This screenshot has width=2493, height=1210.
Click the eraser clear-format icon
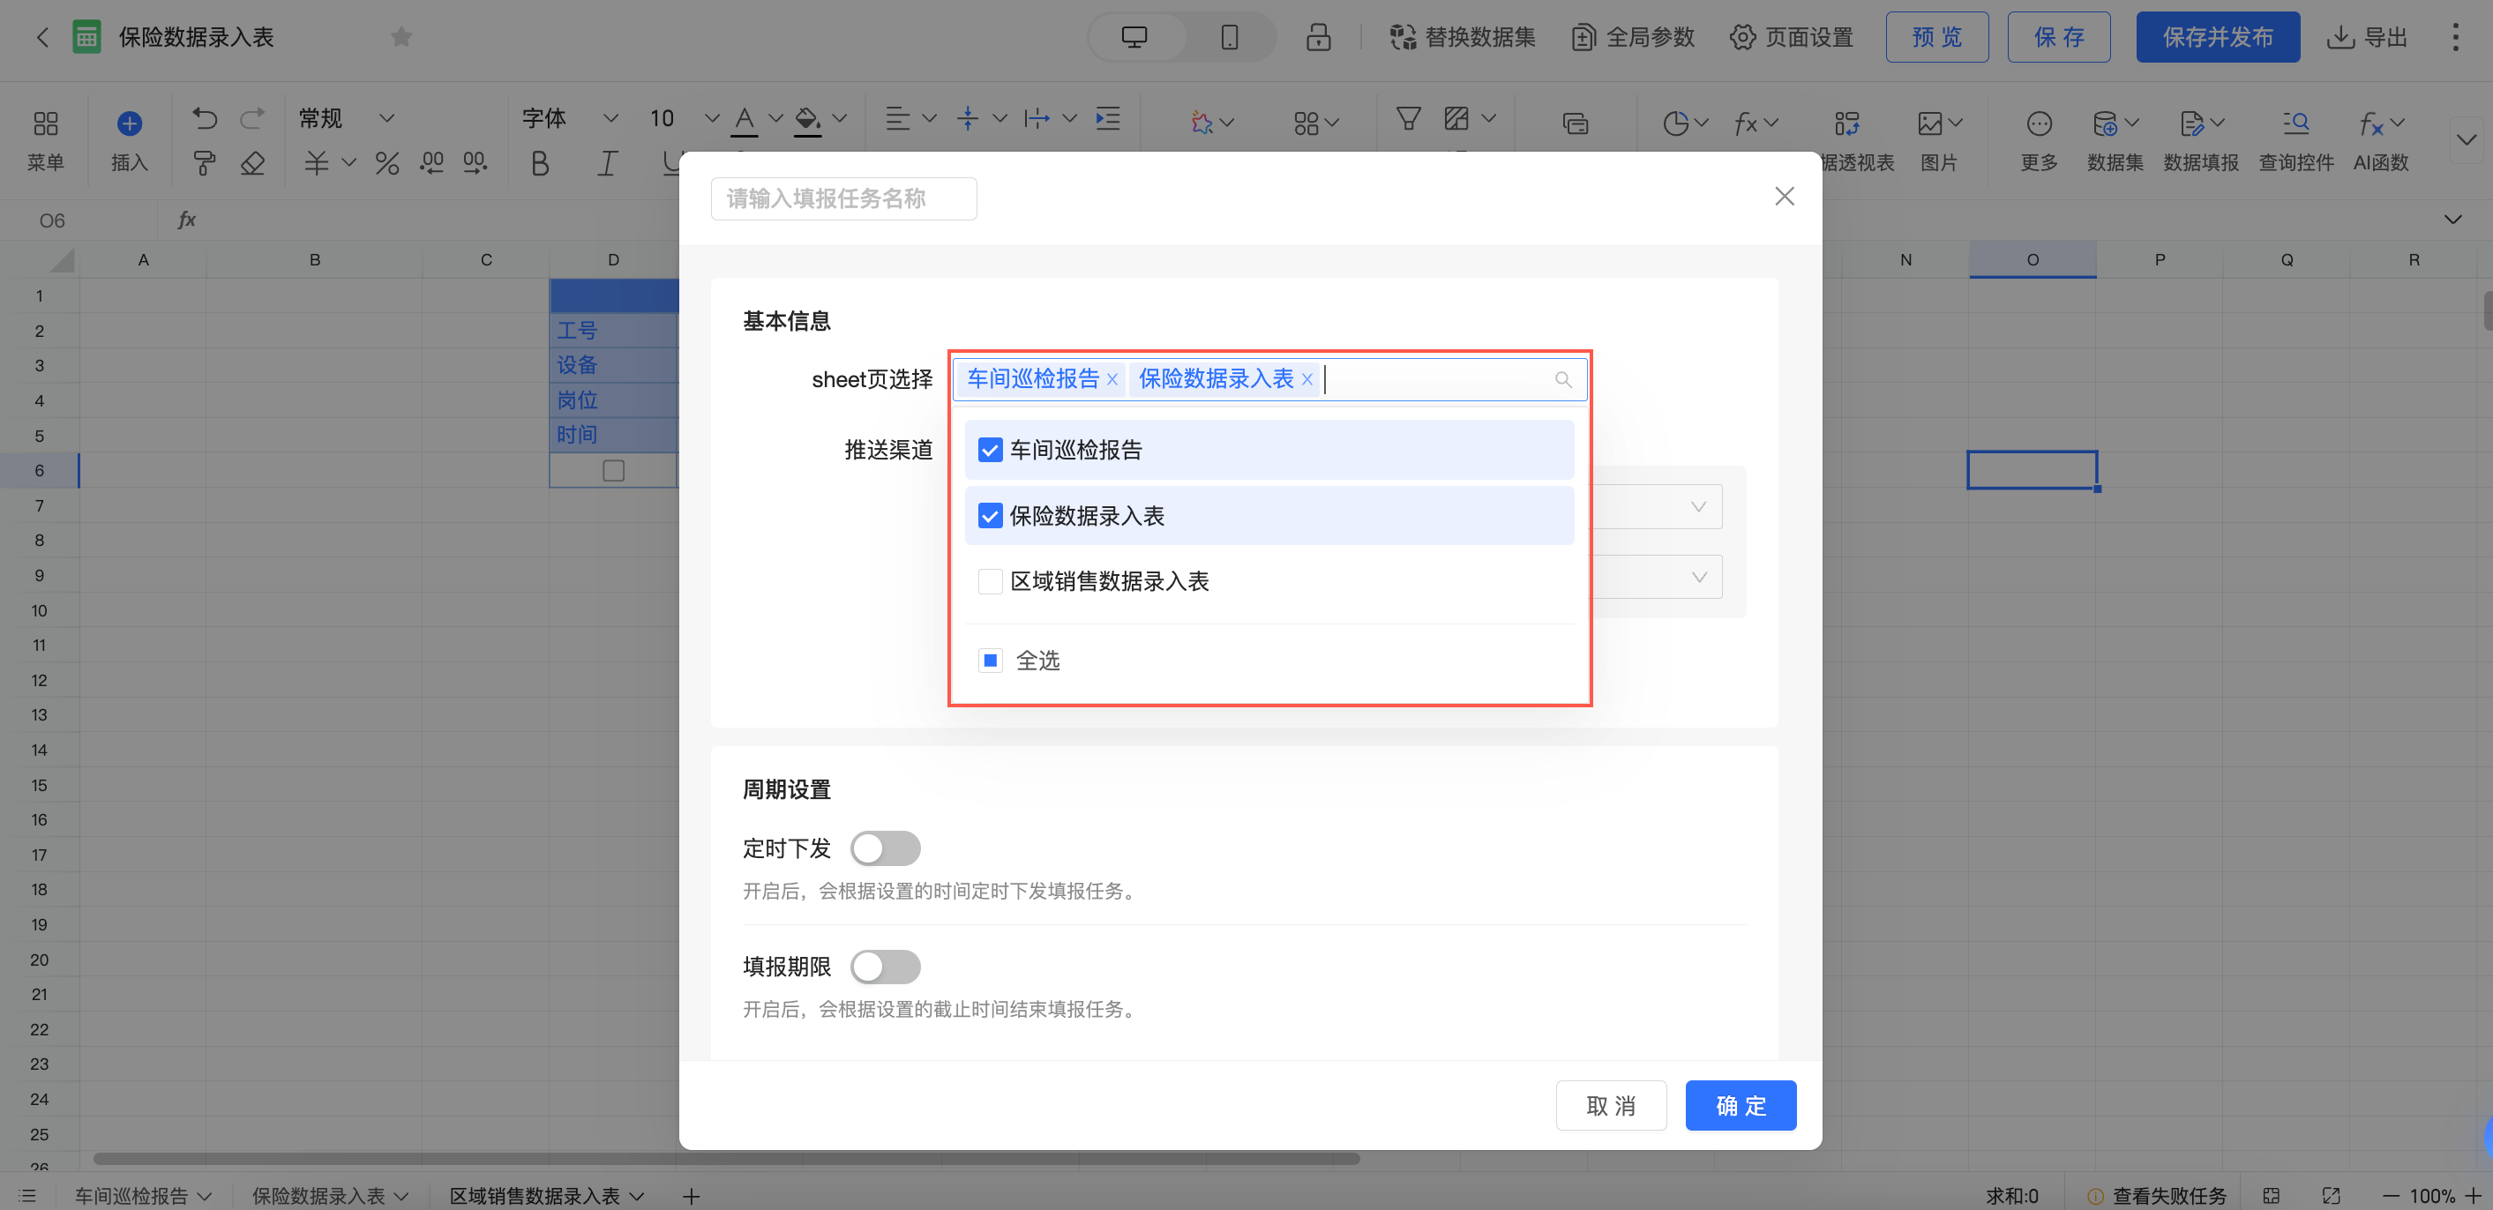pos(252,162)
